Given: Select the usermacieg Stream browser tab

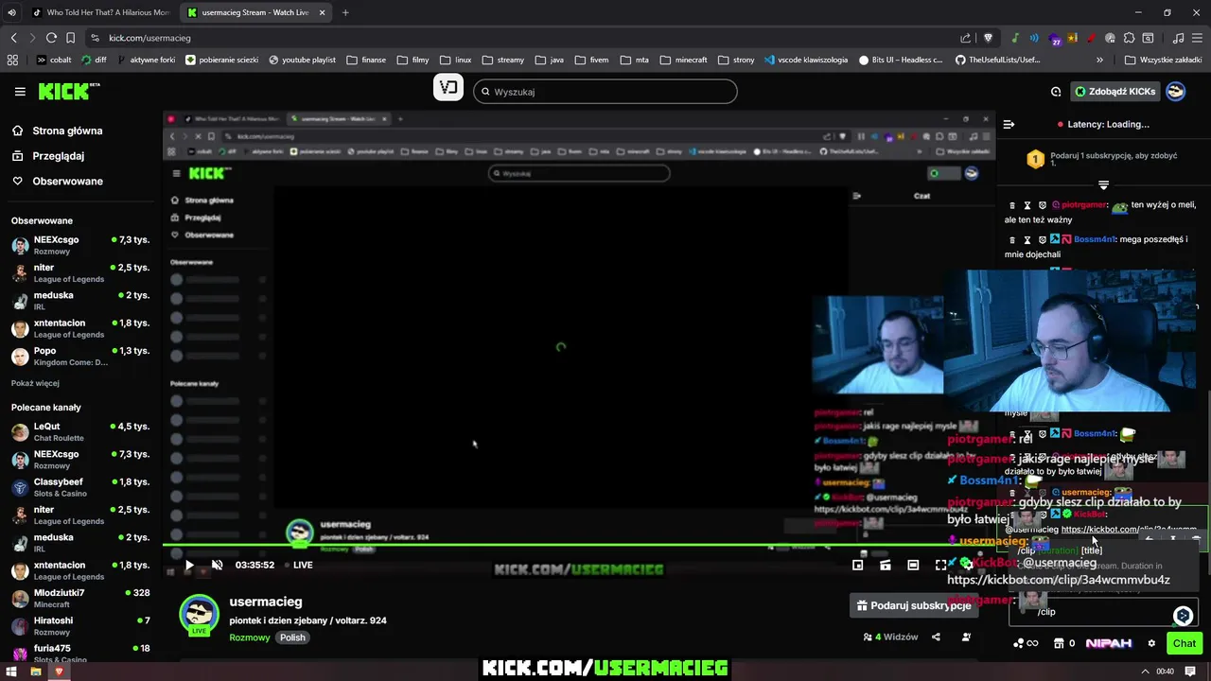Looking at the screenshot, I should tap(255, 12).
